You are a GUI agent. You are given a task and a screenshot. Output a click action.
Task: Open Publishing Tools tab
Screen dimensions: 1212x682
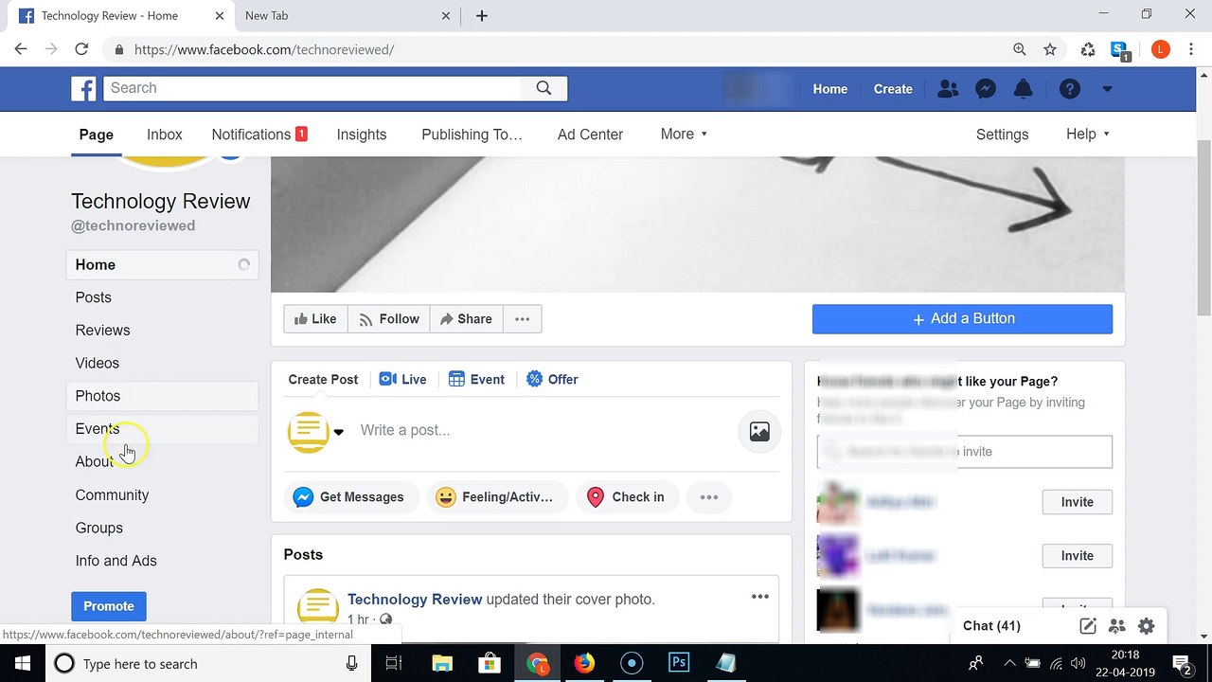coord(472,135)
